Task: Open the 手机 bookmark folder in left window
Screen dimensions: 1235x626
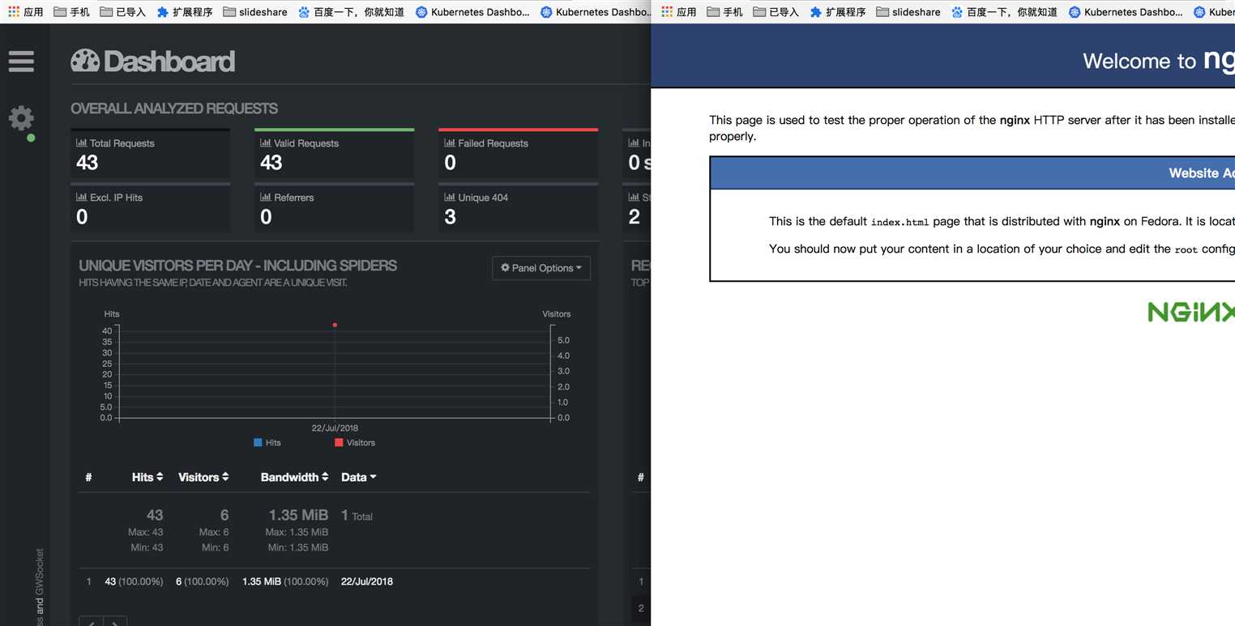Action: tap(71, 12)
